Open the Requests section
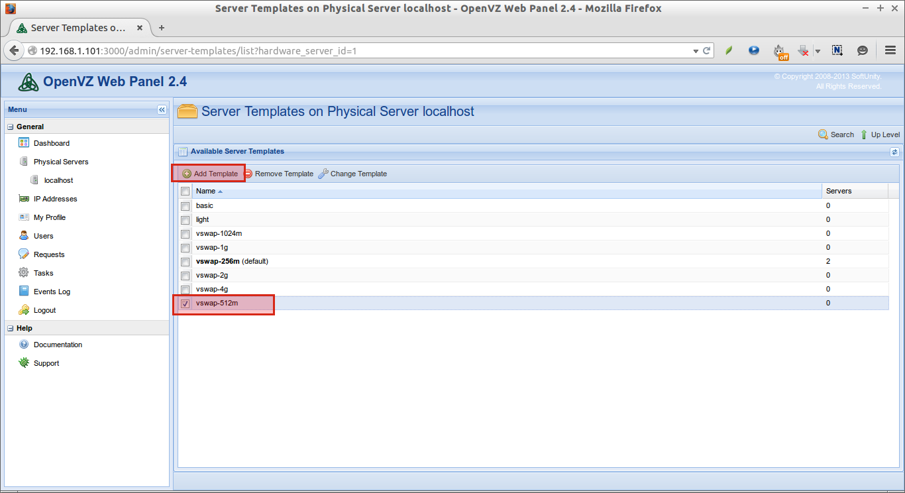Image resolution: width=905 pixels, height=493 pixels. pyautogui.click(x=49, y=254)
